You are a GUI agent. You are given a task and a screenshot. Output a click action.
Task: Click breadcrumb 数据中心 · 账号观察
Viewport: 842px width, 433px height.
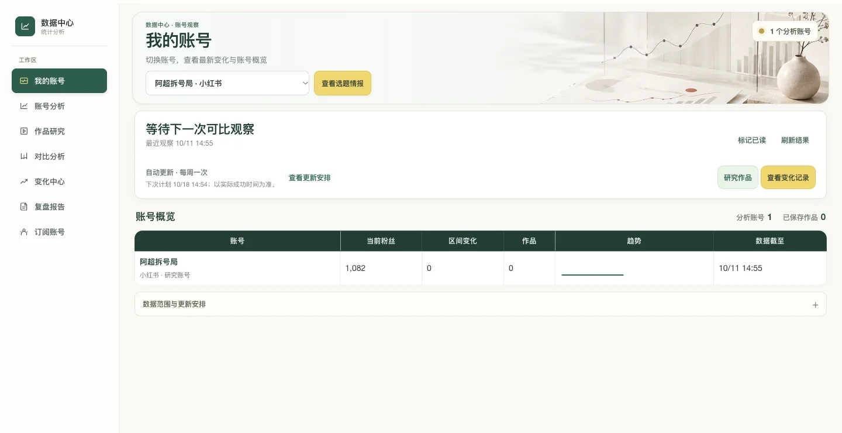(x=172, y=25)
